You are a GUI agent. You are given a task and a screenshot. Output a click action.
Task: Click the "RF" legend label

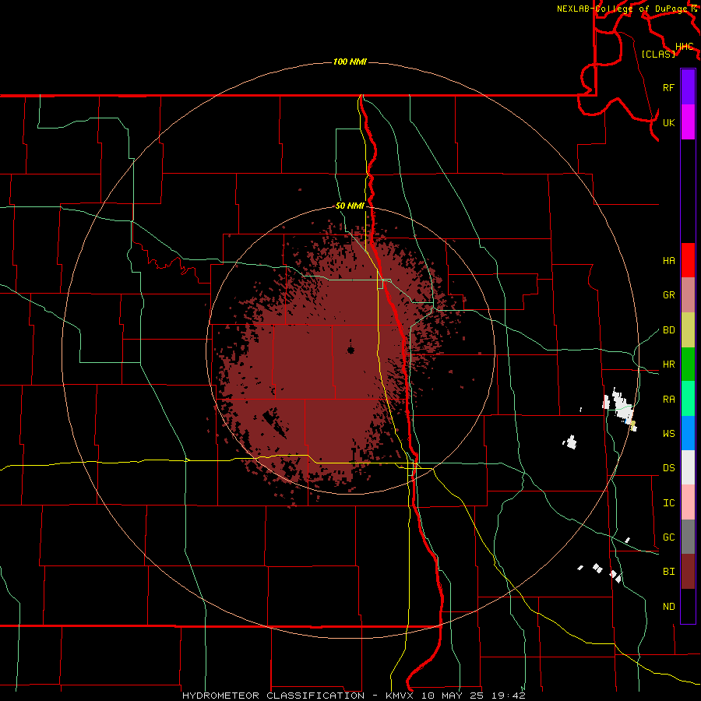(668, 87)
